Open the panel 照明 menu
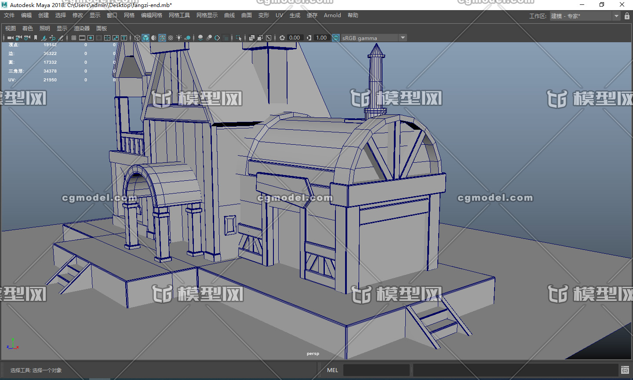Screen dimensions: 633x380 [45, 28]
